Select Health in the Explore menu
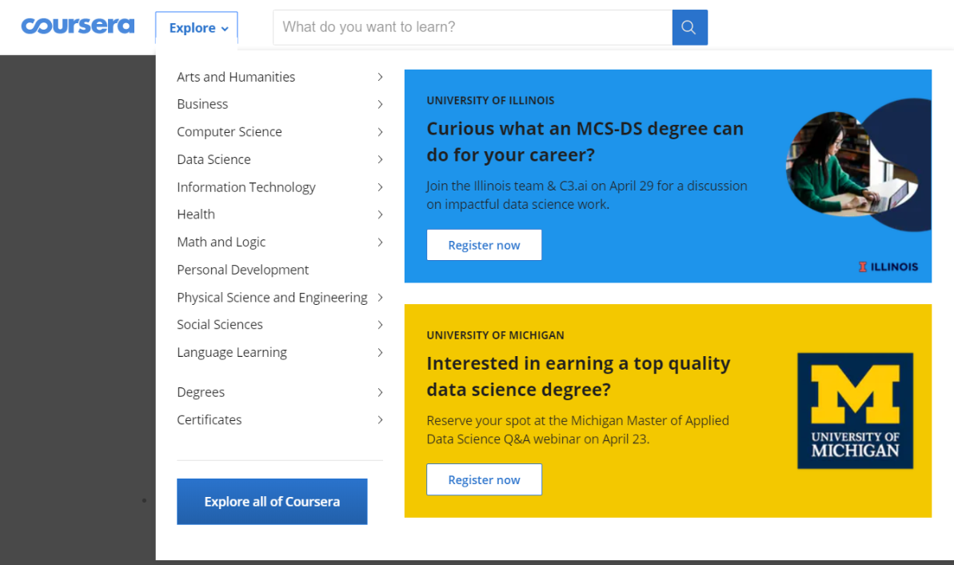Image resolution: width=954 pixels, height=565 pixels. click(196, 214)
